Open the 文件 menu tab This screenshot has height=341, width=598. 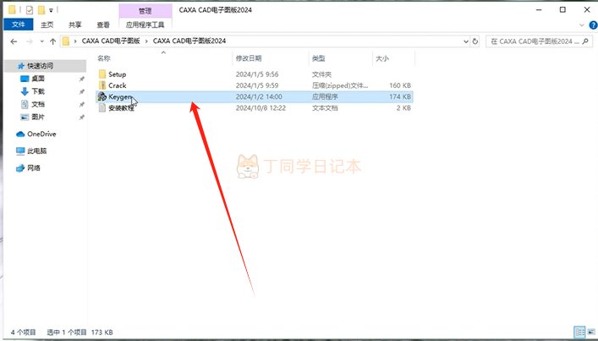pyautogui.click(x=19, y=25)
